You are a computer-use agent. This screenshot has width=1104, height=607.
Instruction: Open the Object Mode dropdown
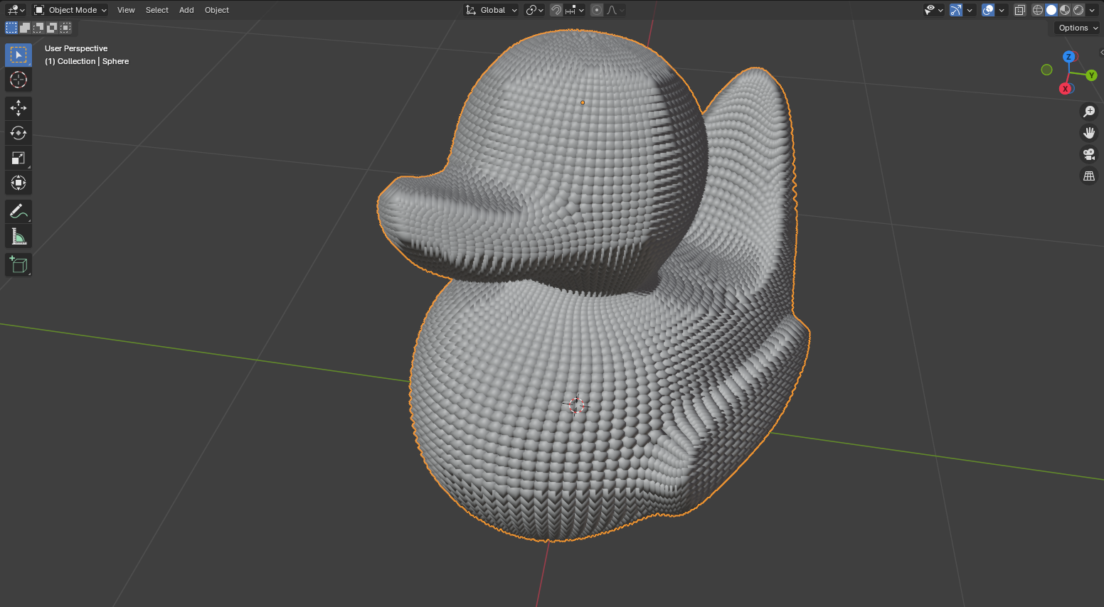point(70,10)
